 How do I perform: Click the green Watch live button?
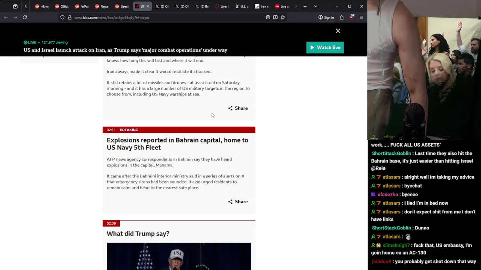tap(325, 48)
